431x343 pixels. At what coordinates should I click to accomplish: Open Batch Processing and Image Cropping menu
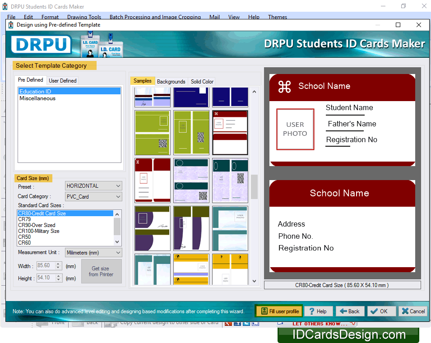[155, 17]
